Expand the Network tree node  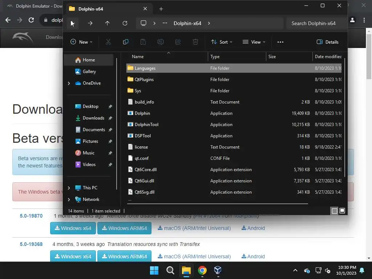click(x=69, y=199)
